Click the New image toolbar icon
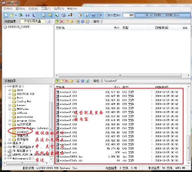 click(6, 15)
